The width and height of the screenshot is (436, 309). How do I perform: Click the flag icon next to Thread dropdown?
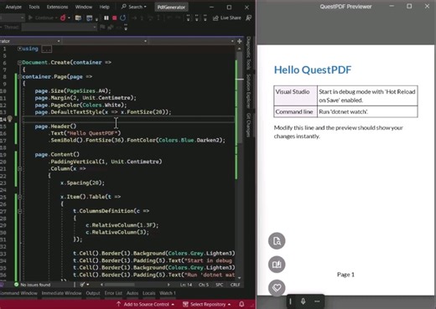(102, 28)
